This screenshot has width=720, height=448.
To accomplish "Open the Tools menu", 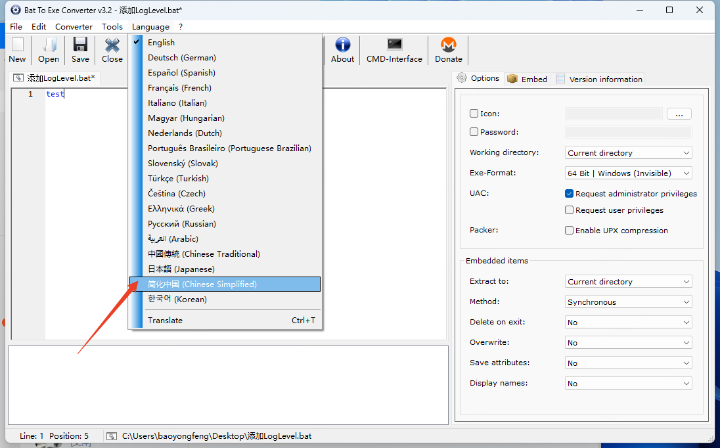I will click(x=112, y=27).
